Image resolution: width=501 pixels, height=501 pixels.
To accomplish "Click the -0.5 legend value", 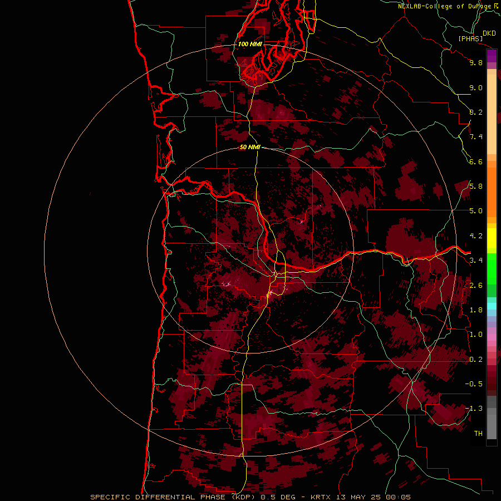I will click(x=474, y=384).
